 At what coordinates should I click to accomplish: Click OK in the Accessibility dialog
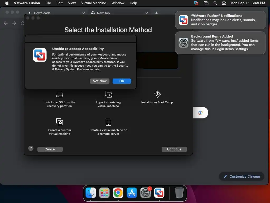tap(122, 81)
